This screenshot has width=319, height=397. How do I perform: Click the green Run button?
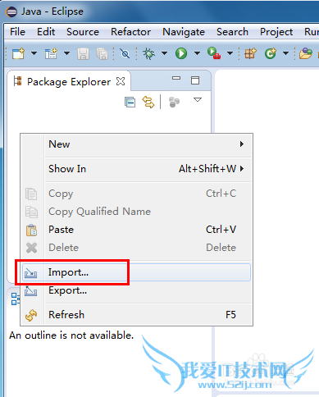tap(181, 53)
